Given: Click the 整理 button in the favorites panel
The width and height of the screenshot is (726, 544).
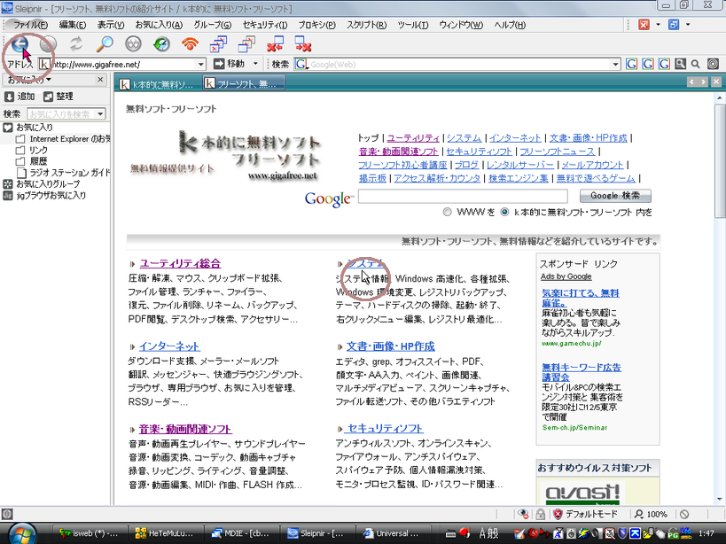Looking at the screenshot, I should pyautogui.click(x=59, y=97).
